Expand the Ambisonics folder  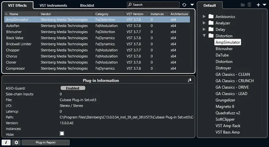click(204, 16)
